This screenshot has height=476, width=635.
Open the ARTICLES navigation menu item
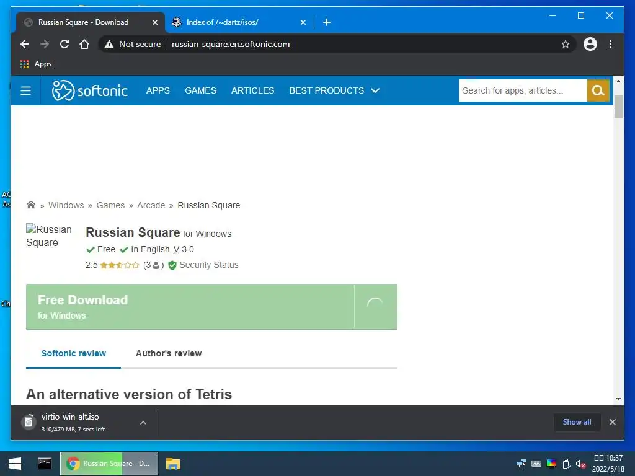(x=253, y=90)
